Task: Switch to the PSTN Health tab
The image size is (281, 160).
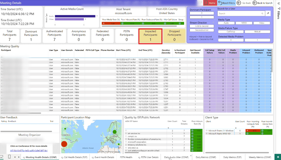Action: tap(126, 157)
